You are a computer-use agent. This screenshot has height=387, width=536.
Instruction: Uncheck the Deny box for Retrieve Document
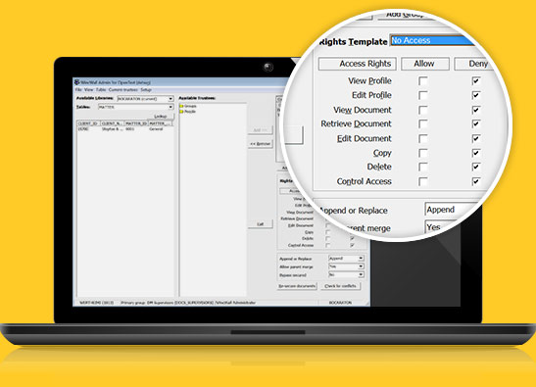476,123
